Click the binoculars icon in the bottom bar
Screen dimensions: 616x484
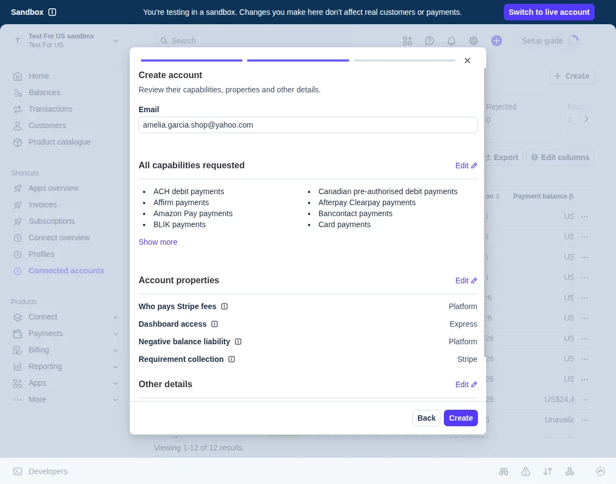pyautogui.click(x=504, y=471)
